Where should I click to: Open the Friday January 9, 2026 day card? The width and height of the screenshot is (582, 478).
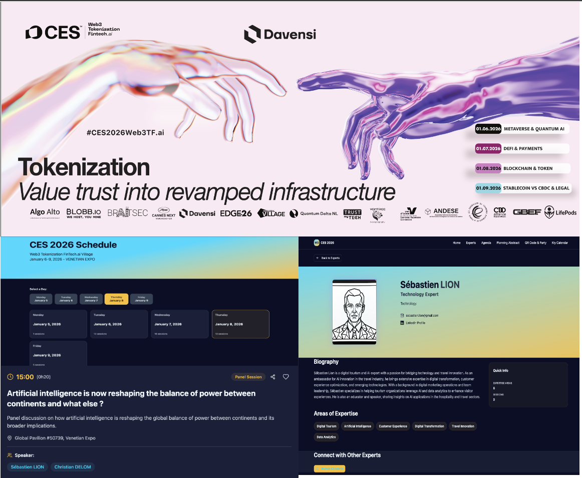click(58, 354)
